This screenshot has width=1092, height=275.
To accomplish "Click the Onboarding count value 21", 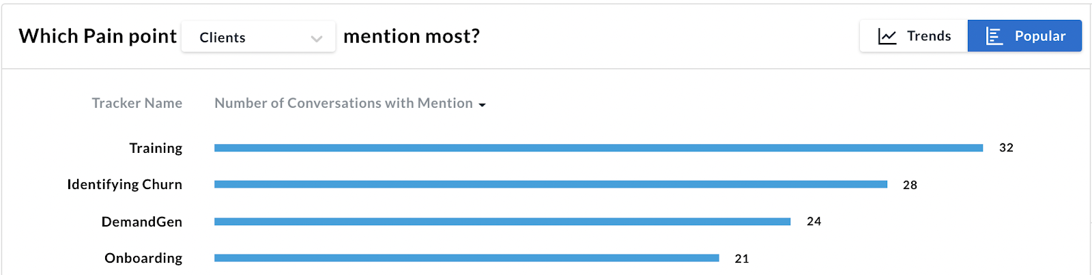I will point(742,259).
